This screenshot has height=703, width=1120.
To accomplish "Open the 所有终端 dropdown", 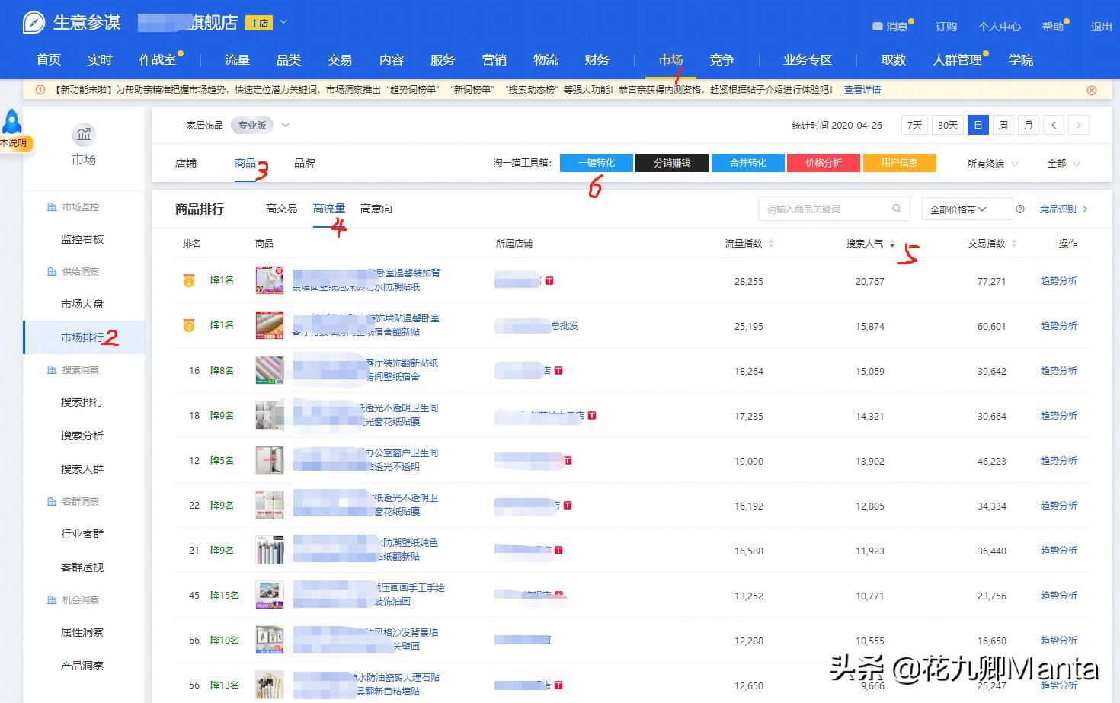I will click(x=990, y=163).
